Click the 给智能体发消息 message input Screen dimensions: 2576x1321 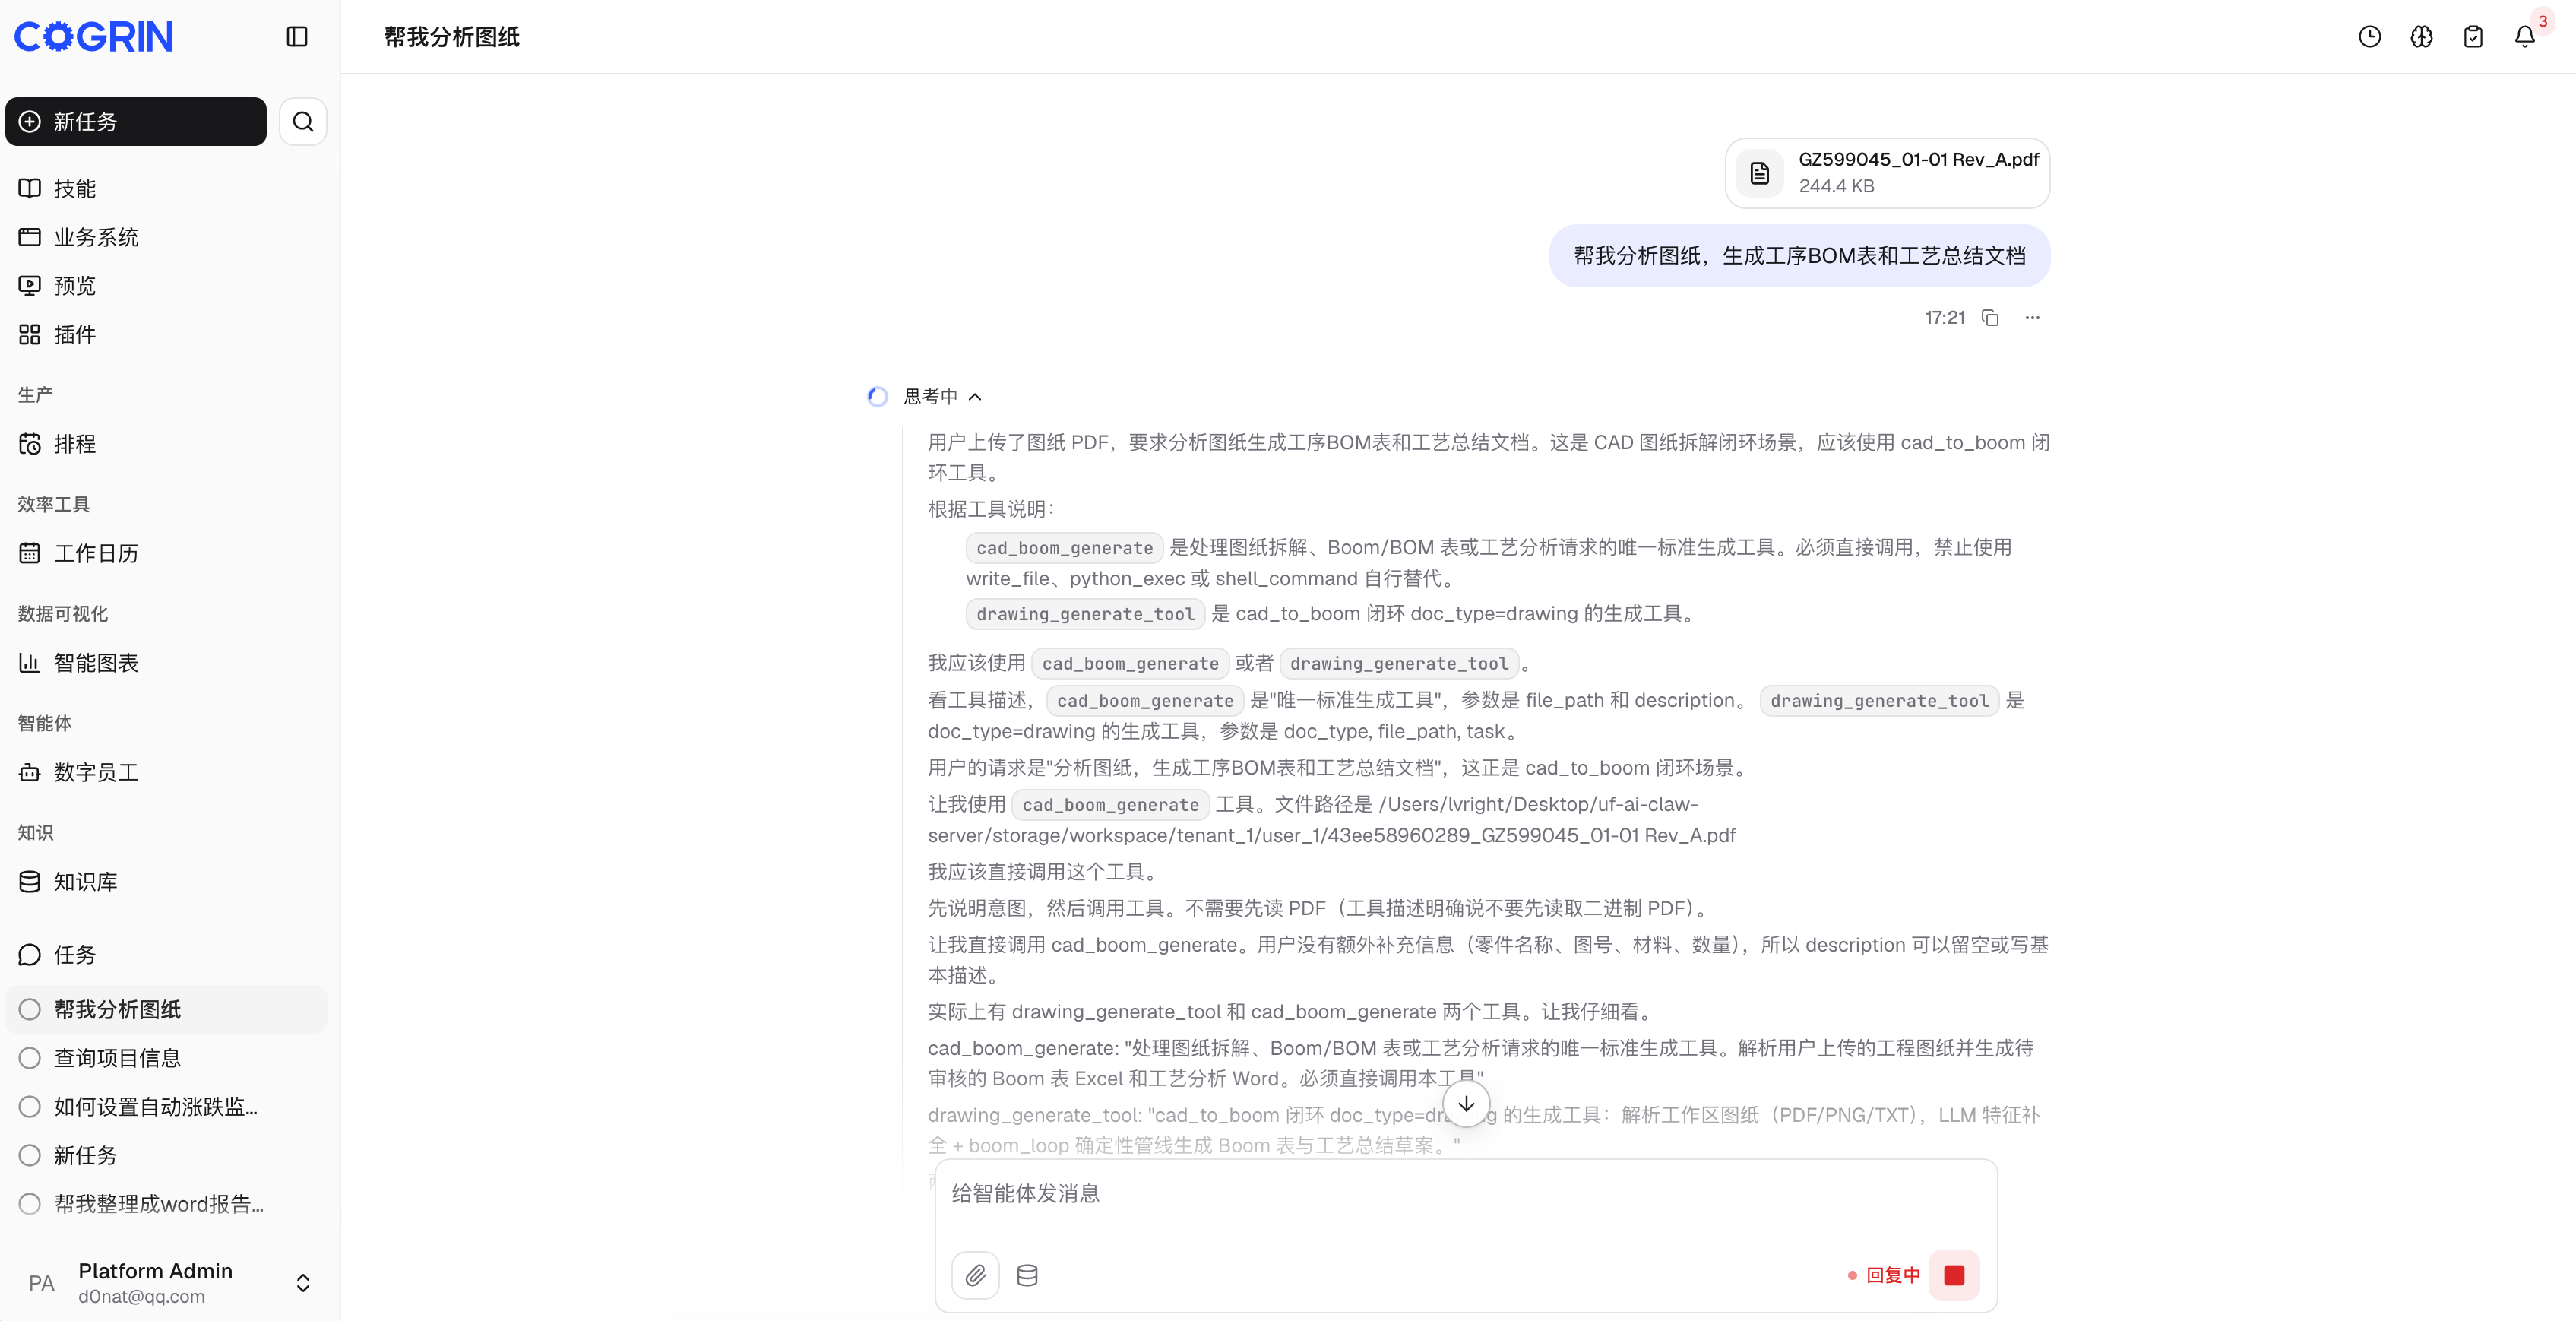1466,1194
